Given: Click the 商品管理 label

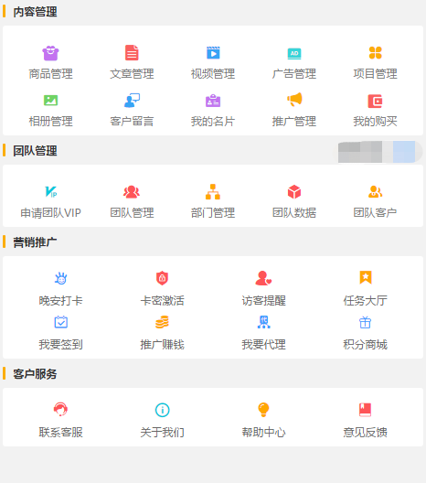Looking at the screenshot, I should [50, 74].
